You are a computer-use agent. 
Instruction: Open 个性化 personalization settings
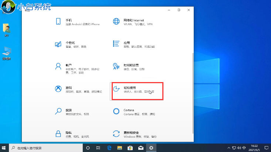[x=70, y=45]
